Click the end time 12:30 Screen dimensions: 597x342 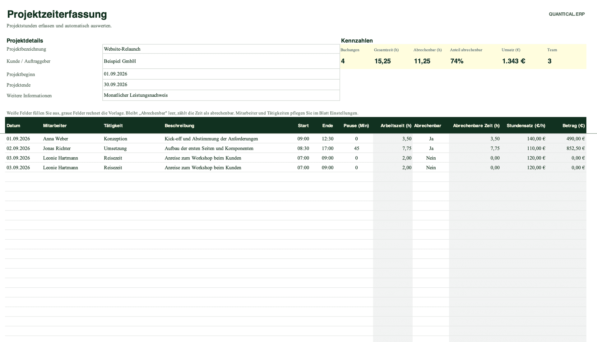point(327,139)
